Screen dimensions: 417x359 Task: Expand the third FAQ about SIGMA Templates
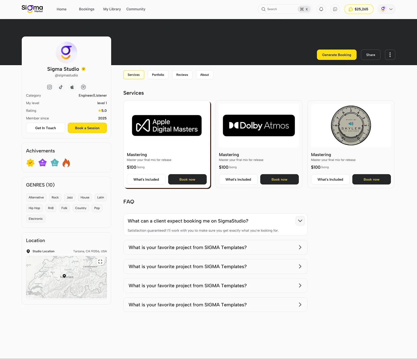click(x=215, y=267)
